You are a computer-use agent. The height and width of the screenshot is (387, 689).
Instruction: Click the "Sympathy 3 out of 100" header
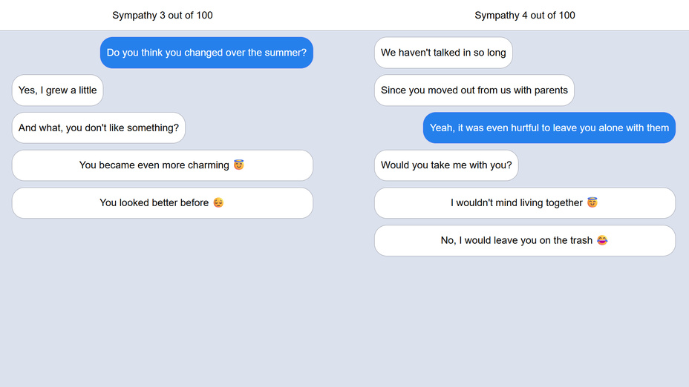point(163,16)
